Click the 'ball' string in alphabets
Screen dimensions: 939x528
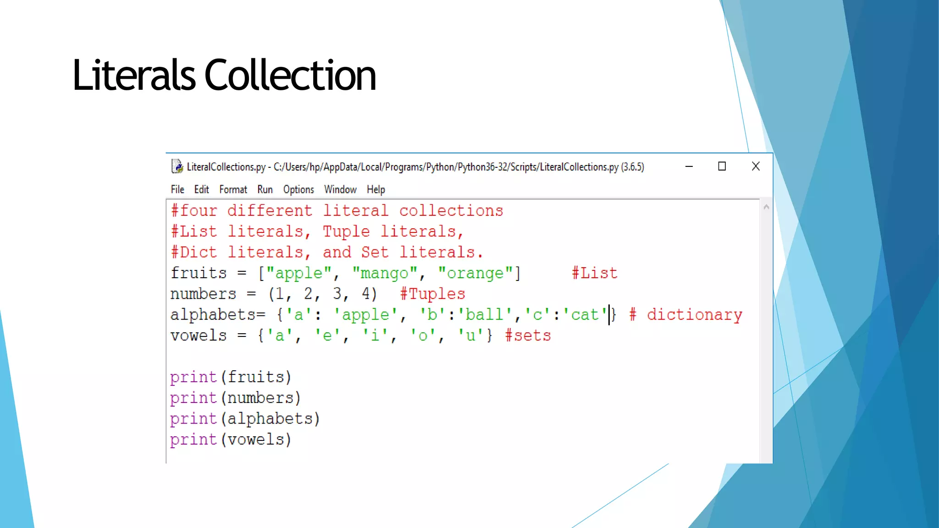(x=485, y=315)
